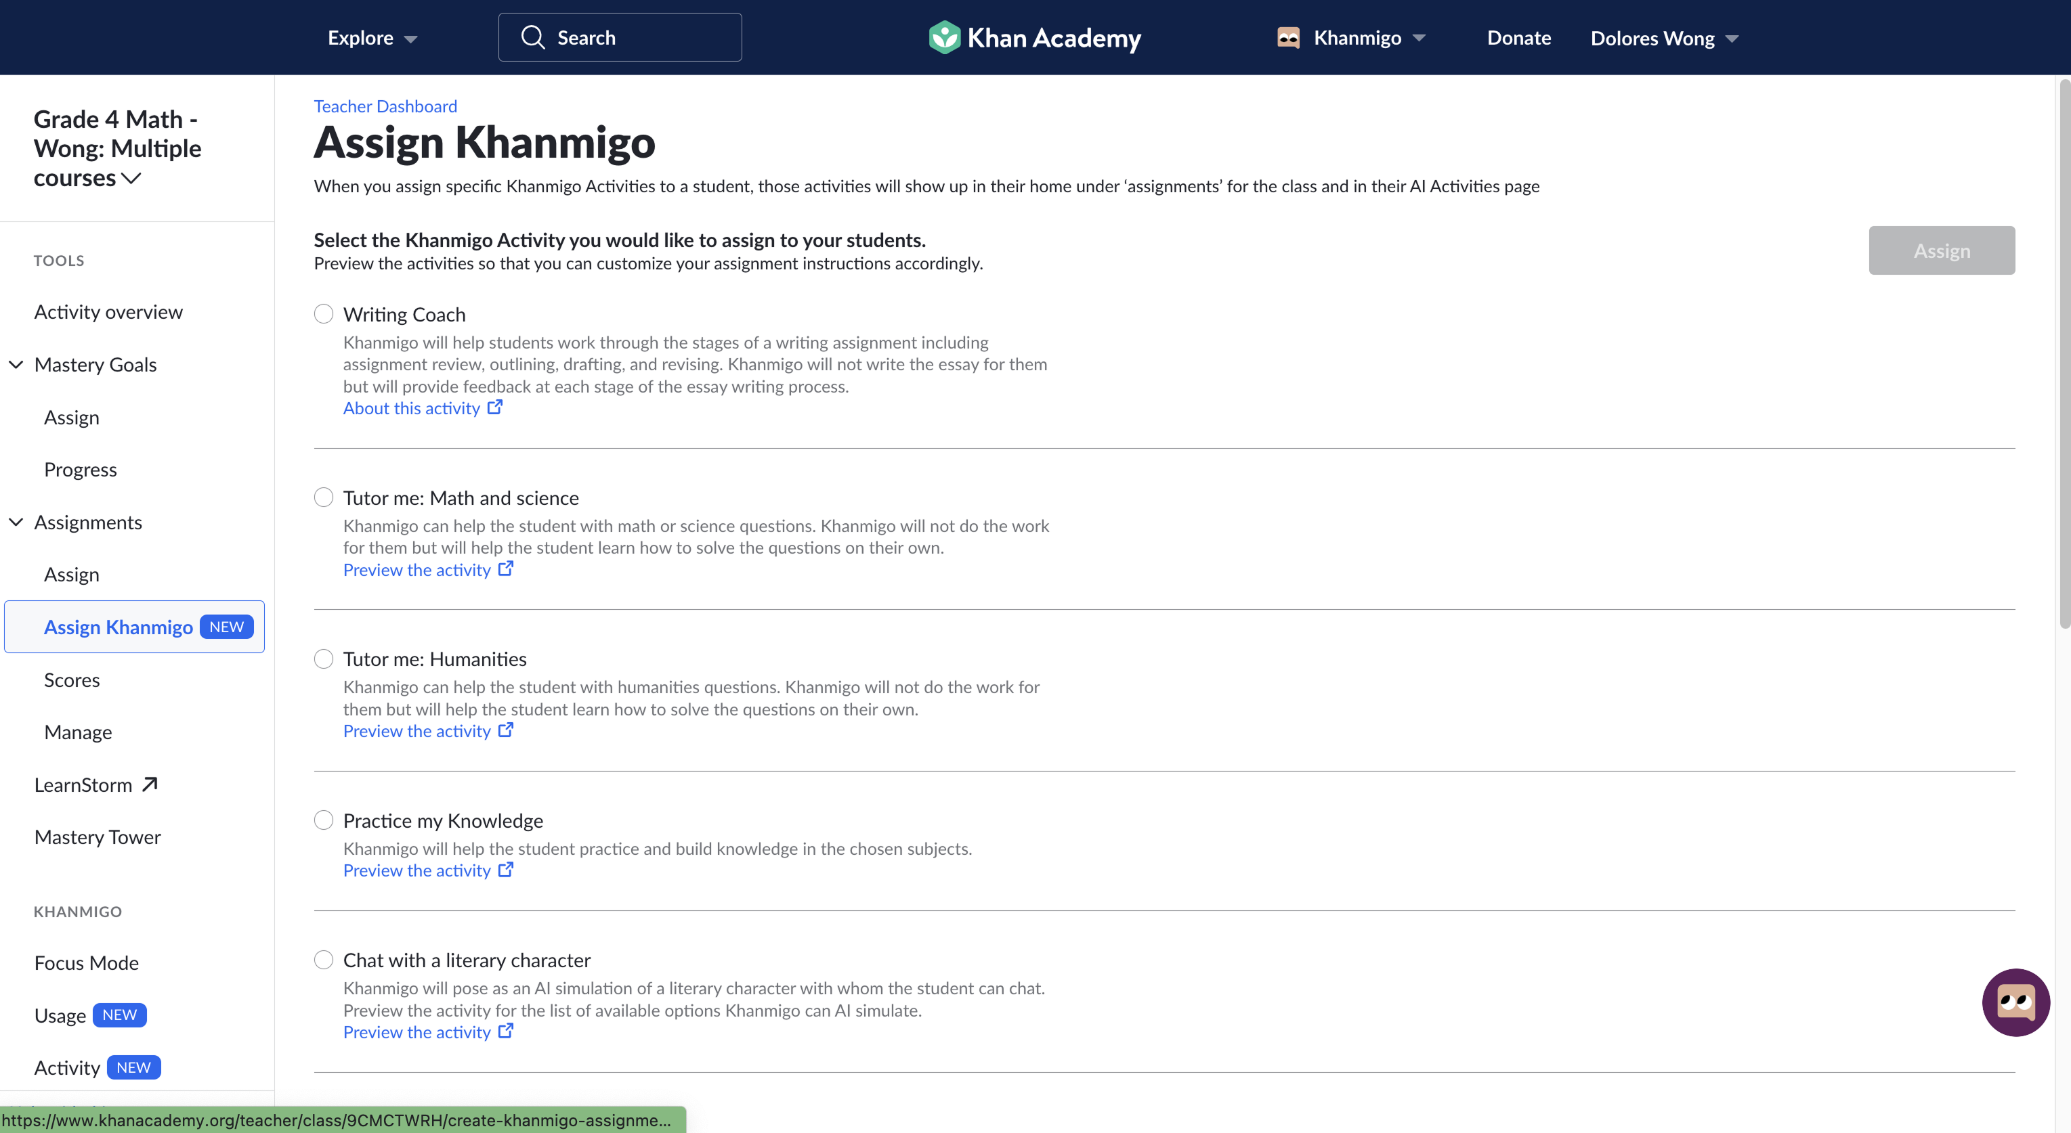
Task: Open Preview the activity for Humanities
Action: [x=417, y=731]
